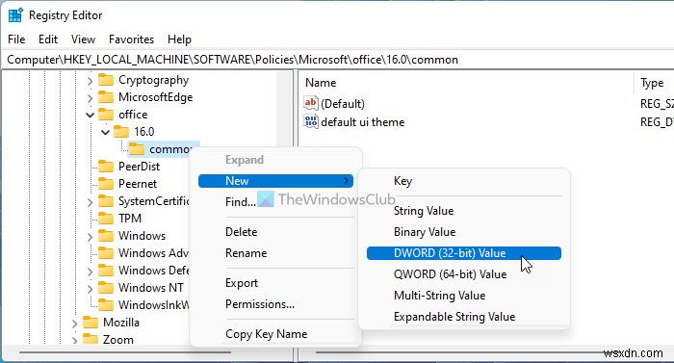Choose Find... from the context menu
The width and height of the screenshot is (674, 363).
tap(241, 201)
